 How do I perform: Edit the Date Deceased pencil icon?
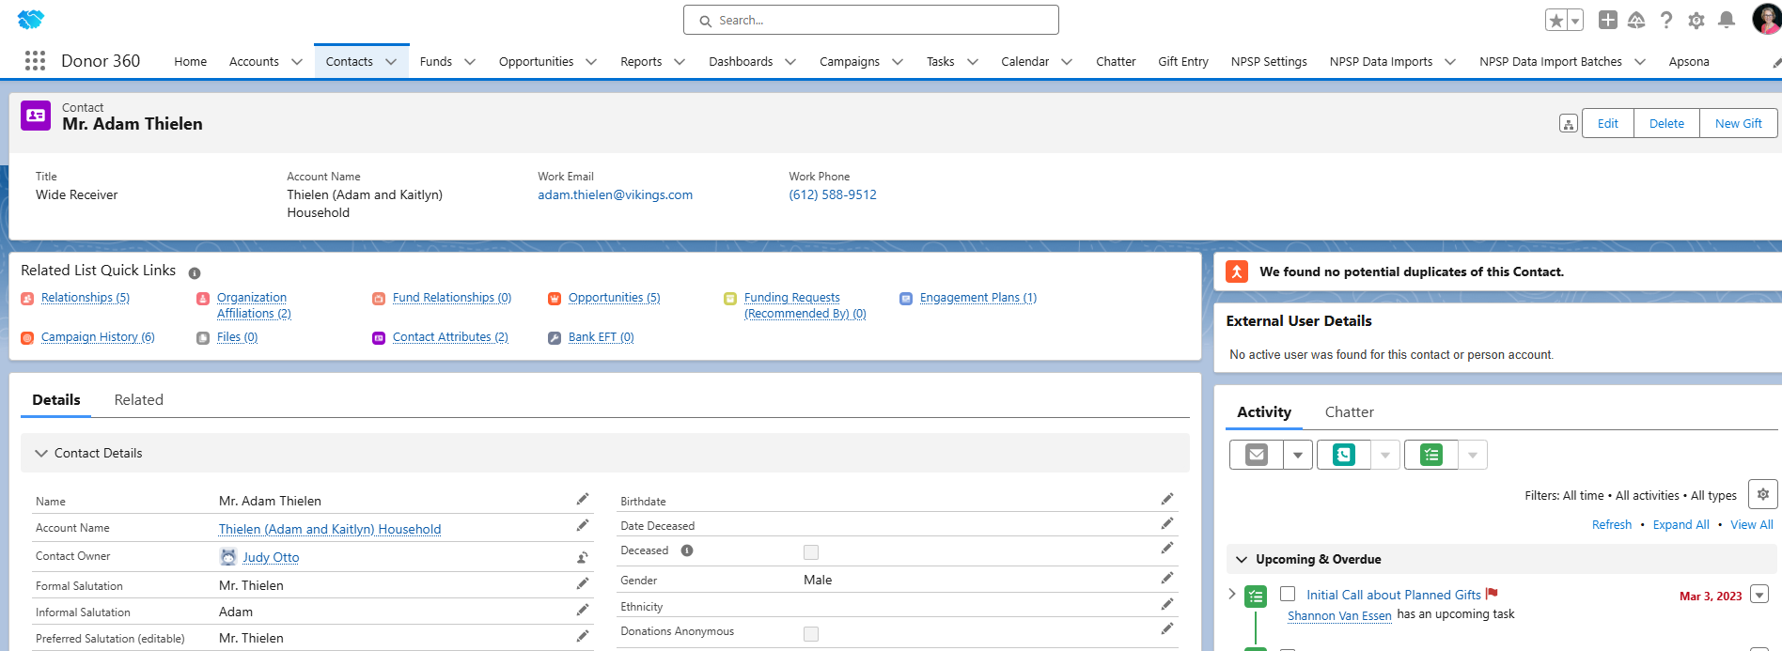tap(1167, 523)
